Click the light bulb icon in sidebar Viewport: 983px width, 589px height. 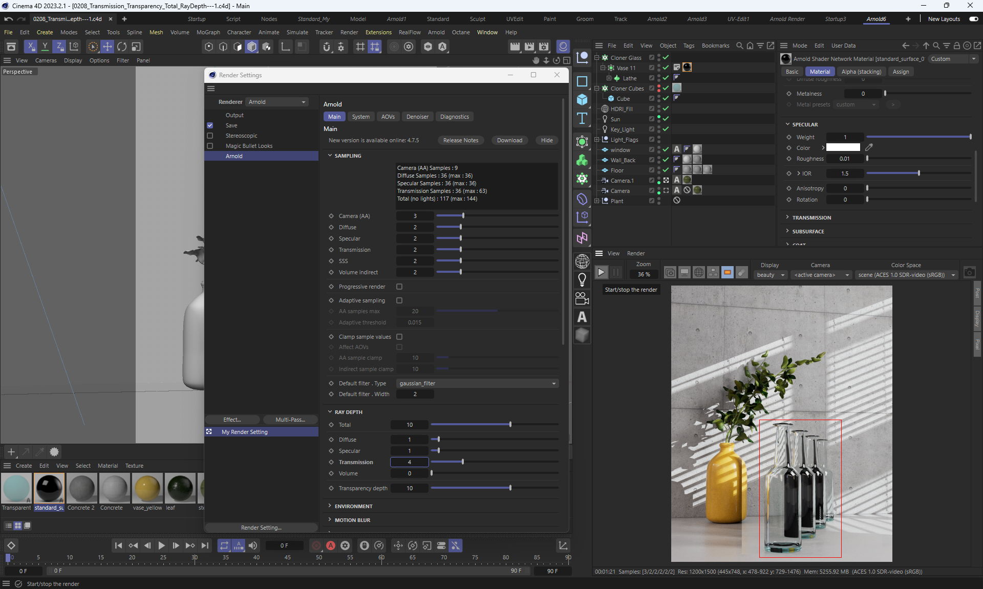pos(582,279)
